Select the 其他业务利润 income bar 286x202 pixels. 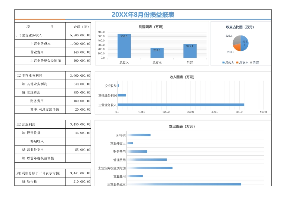pyautogui.click(x=122, y=95)
